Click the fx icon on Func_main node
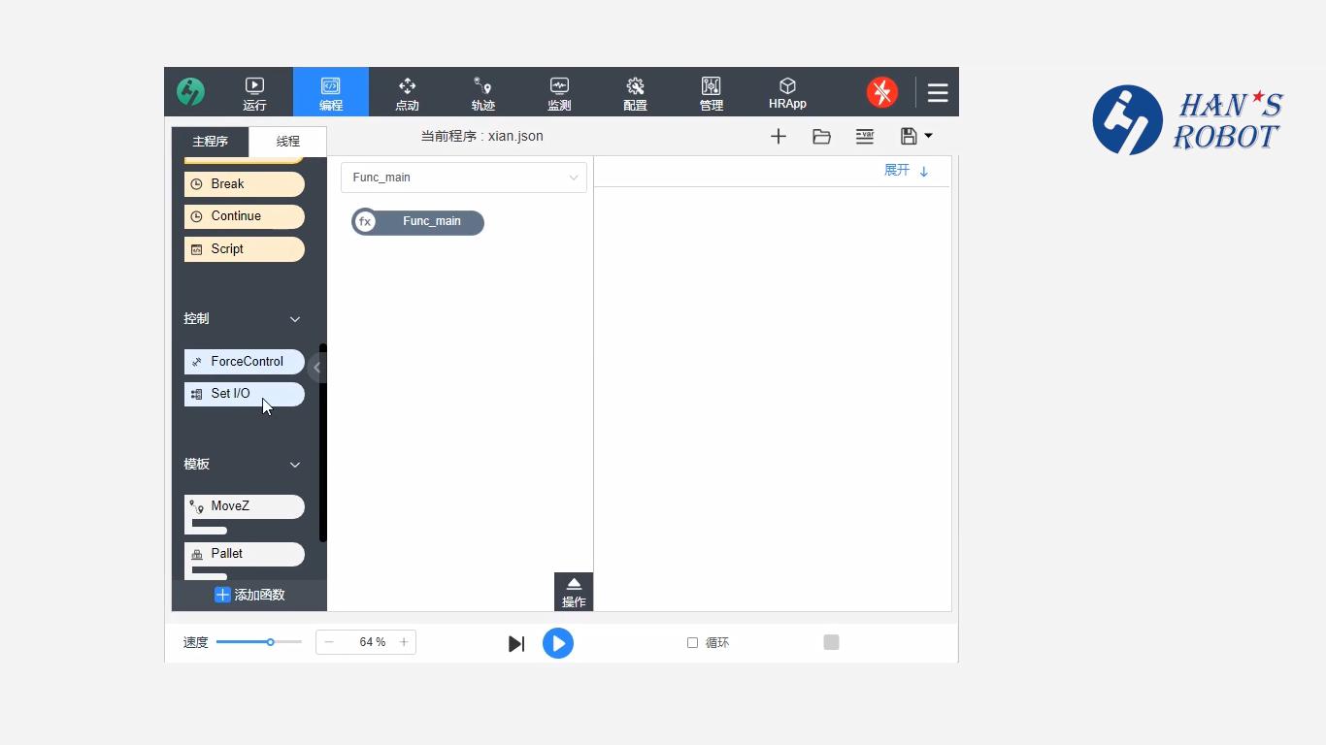Screen dimensions: 1326x745 click(x=365, y=222)
